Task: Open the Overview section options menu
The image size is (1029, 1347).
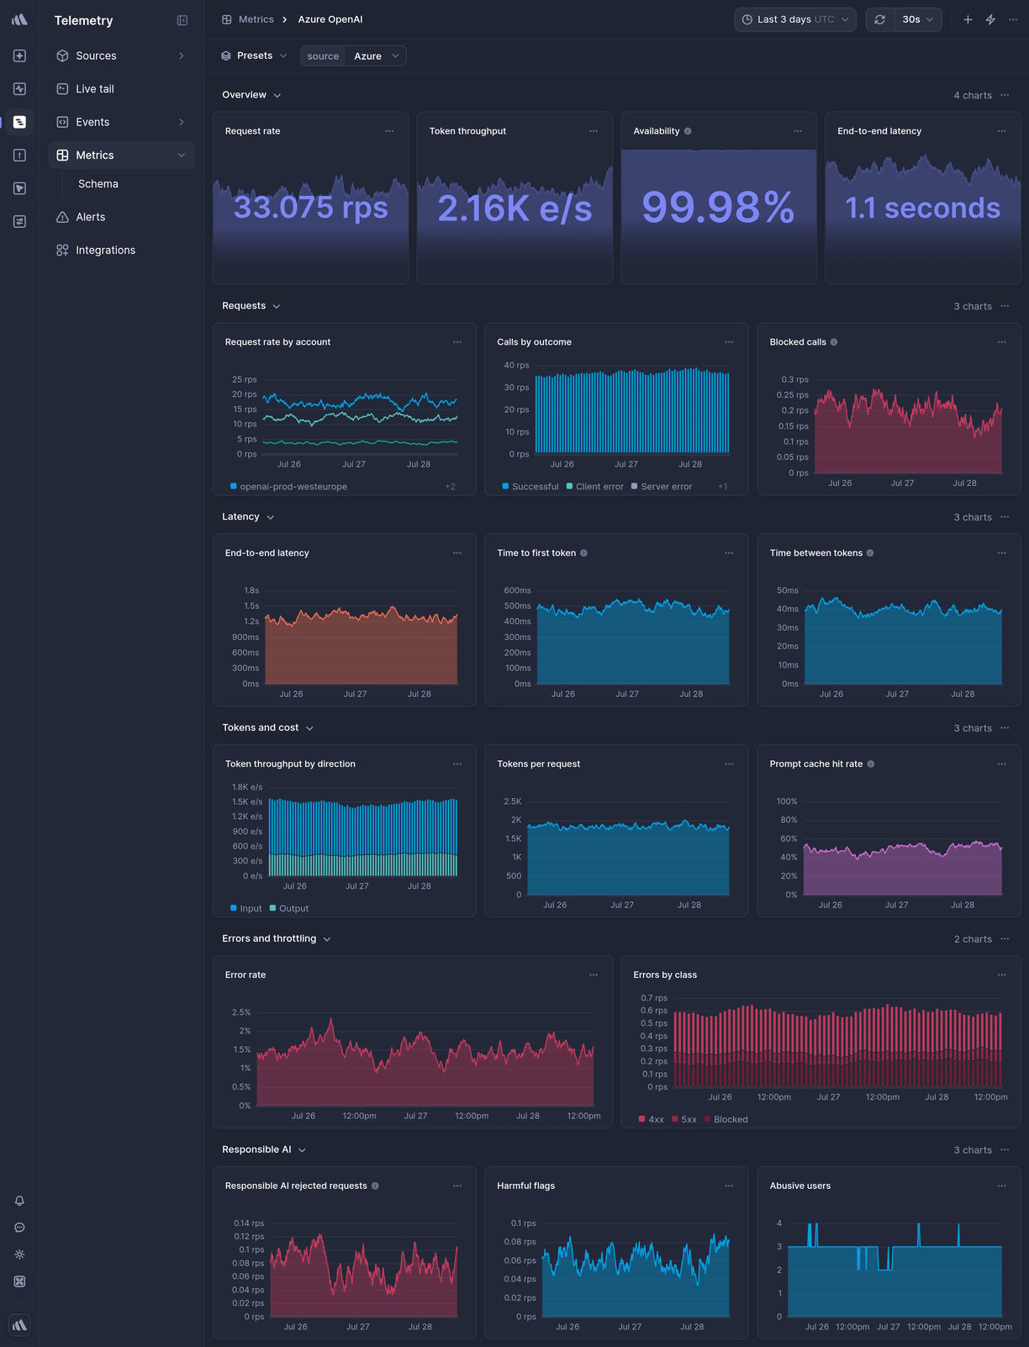Action: (x=1005, y=95)
